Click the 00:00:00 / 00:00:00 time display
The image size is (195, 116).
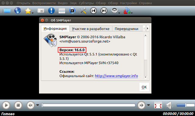pos(178,114)
